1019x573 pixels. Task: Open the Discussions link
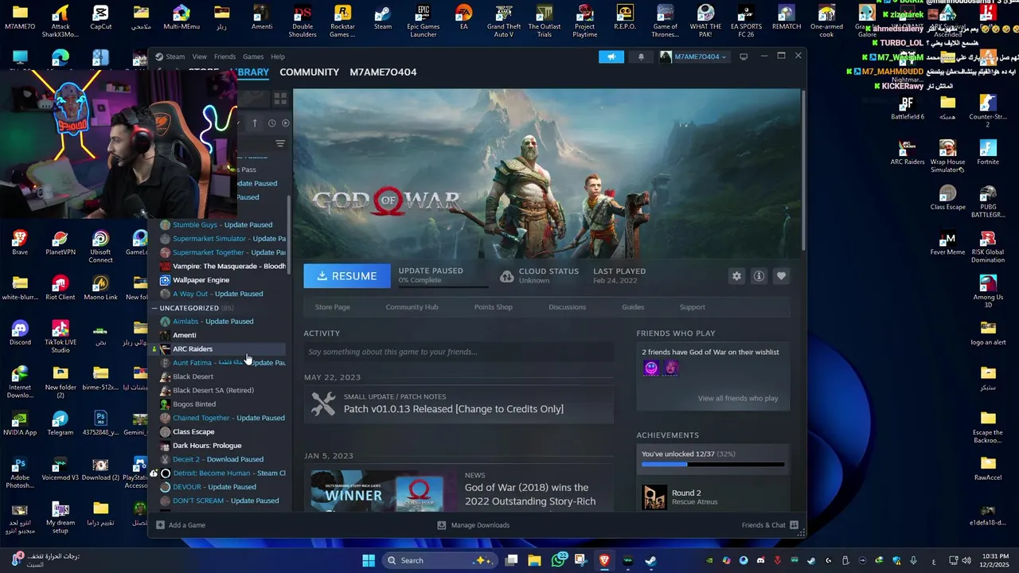click(567, 306)
